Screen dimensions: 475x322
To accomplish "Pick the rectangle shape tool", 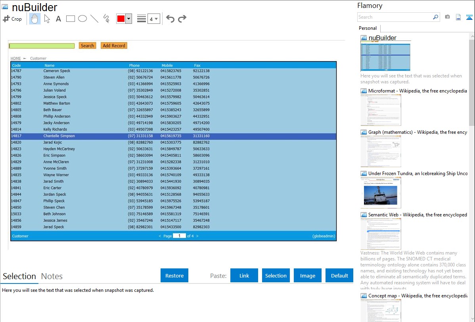I will 71,19.
